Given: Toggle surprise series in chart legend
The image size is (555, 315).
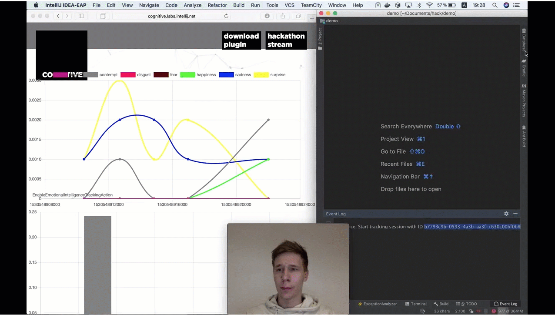Looking at the screenshot, I should click(270, 75).
